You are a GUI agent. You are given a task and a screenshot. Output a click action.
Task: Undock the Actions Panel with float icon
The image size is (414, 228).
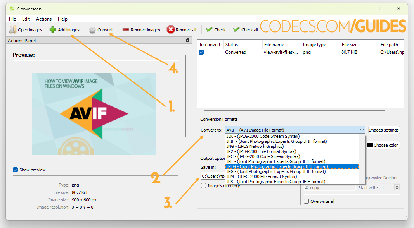point(188,40)
